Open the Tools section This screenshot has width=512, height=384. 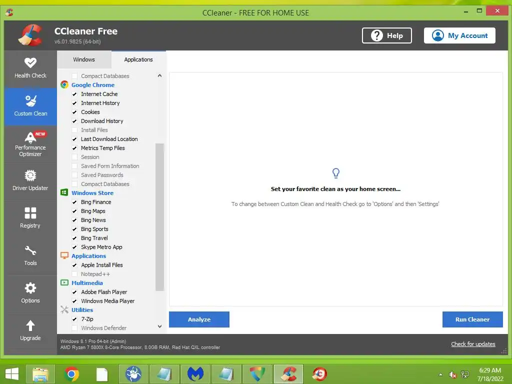coord(30,256)
